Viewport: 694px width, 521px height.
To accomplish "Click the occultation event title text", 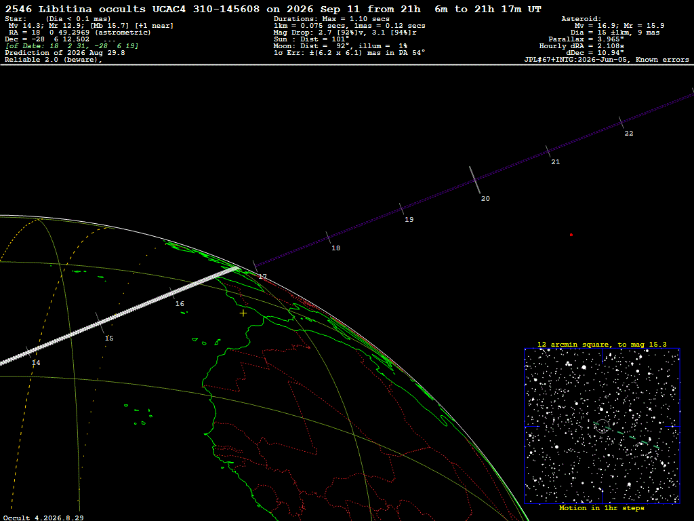I will pos(273,9).
